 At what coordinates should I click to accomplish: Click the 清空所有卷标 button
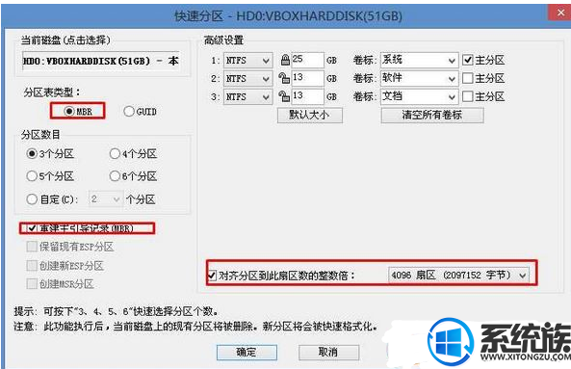point(432,116)
